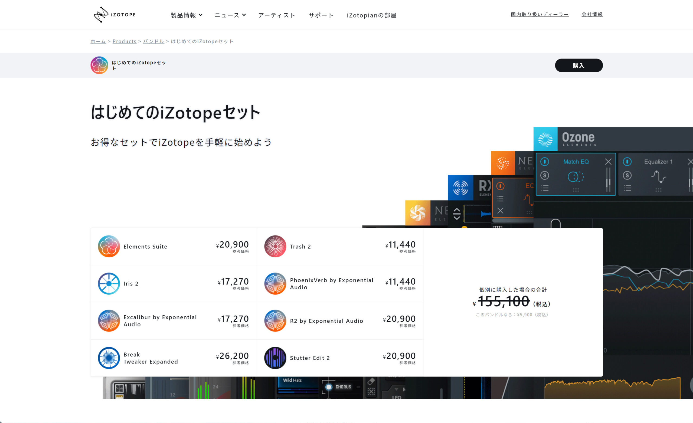Click the Ozone Elements logo icon

click(546, 139)
